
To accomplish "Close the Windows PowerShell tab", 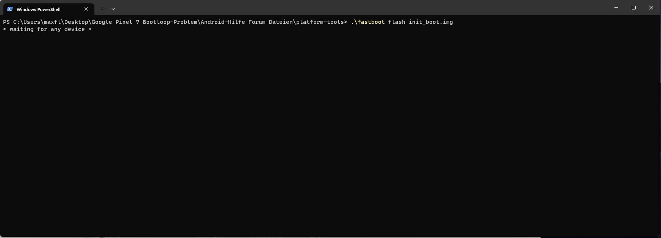I will (x=86, y=9).
